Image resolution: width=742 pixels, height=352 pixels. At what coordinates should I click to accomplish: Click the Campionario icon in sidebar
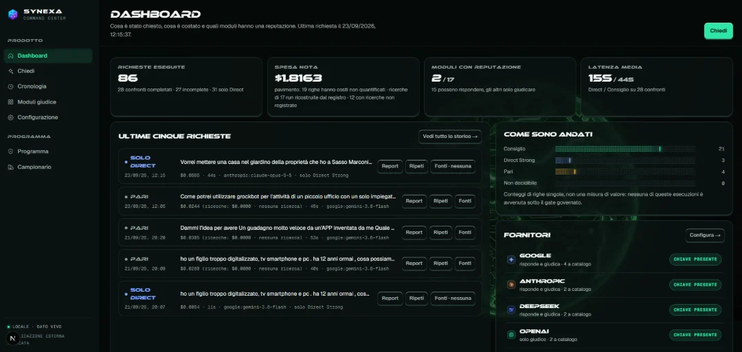click(x=11, y=167)
